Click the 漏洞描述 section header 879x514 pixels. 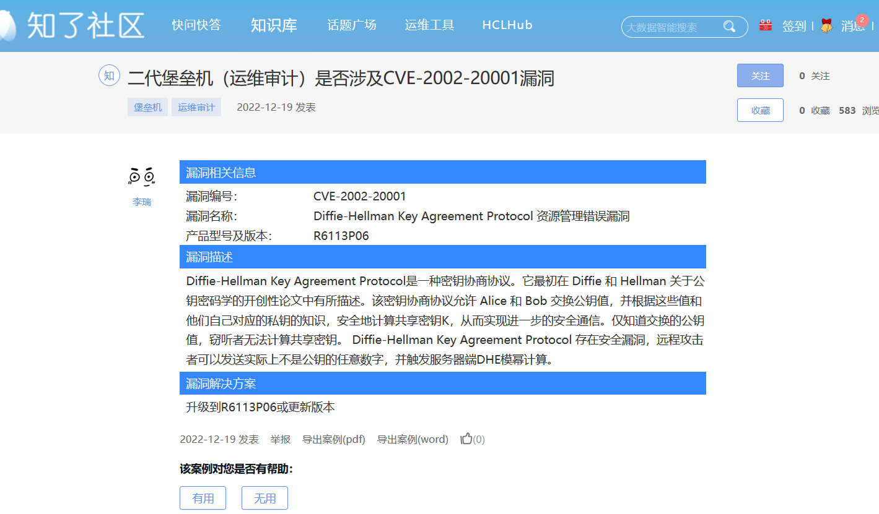click(443, 257)
